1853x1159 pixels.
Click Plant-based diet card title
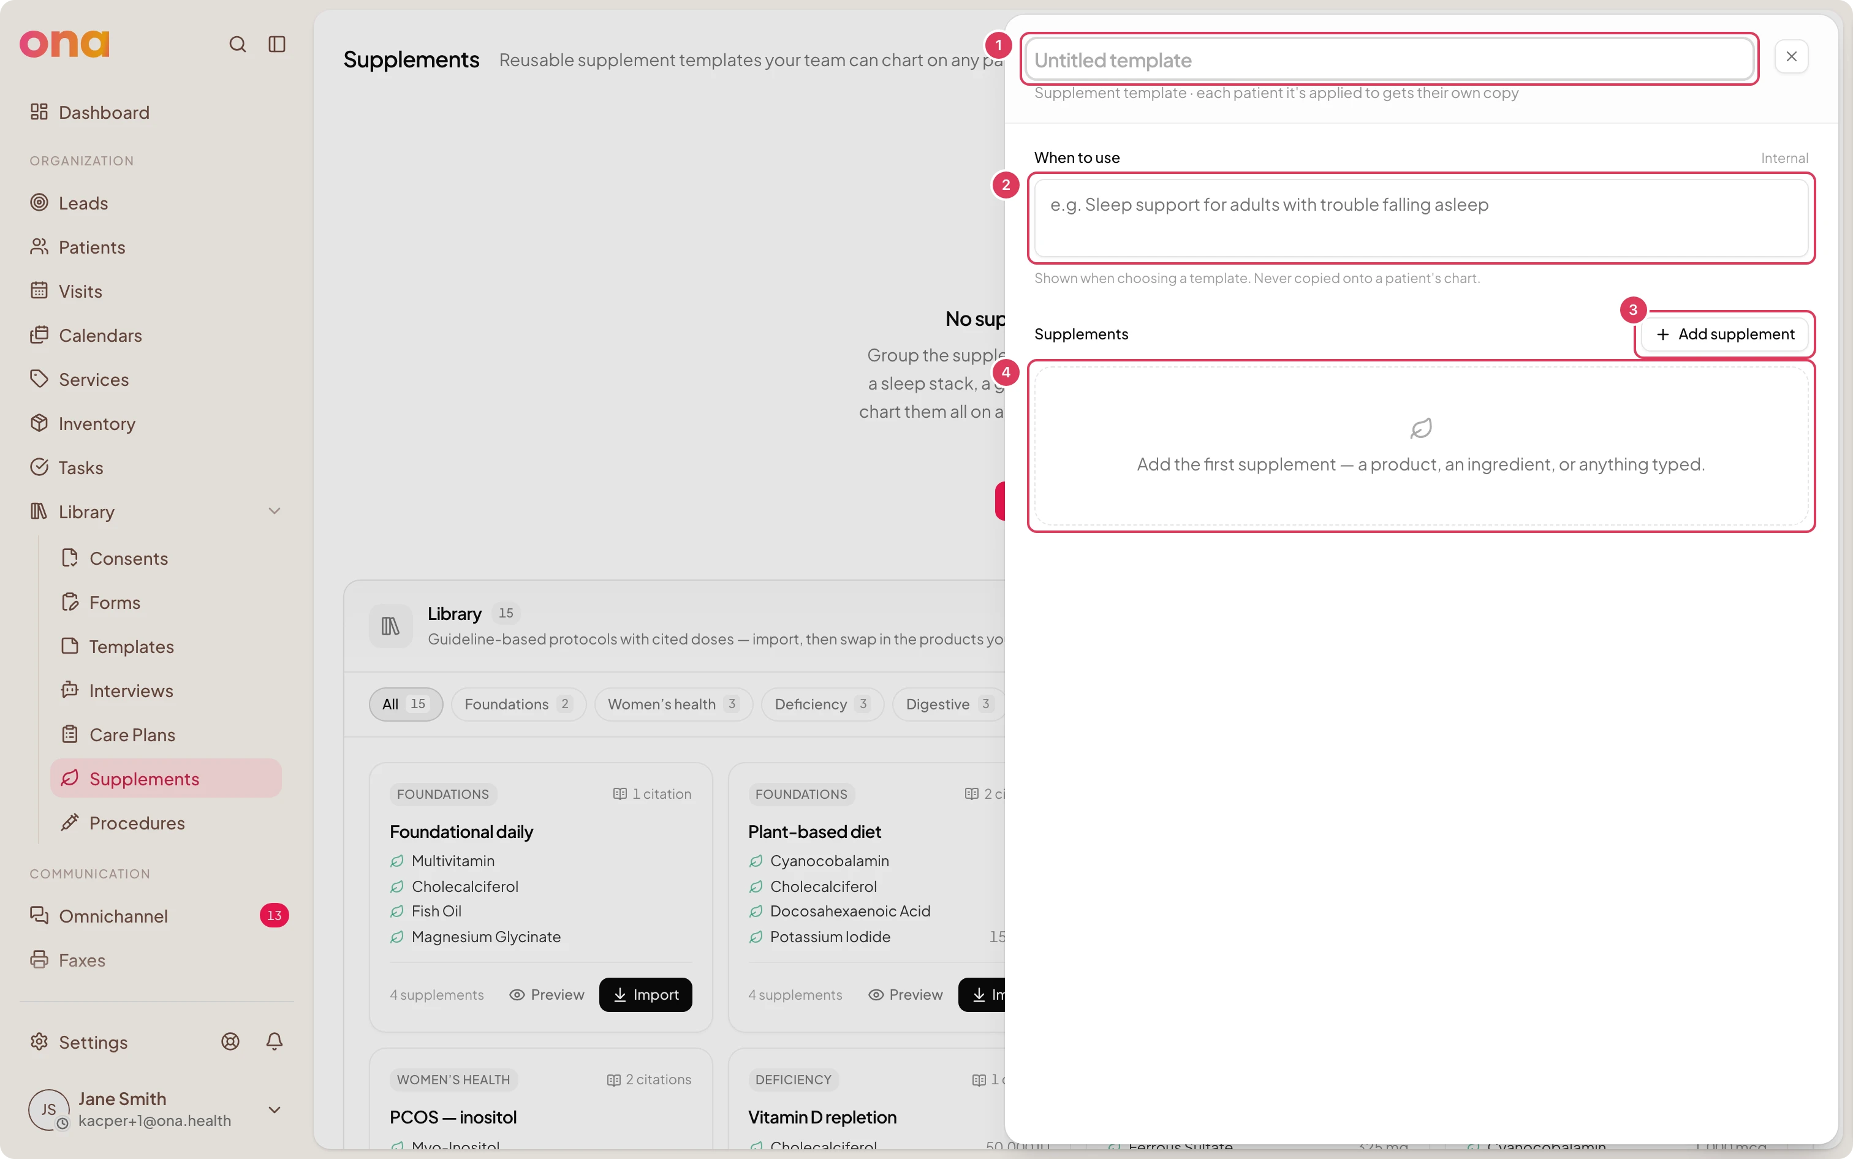point(814,832)
